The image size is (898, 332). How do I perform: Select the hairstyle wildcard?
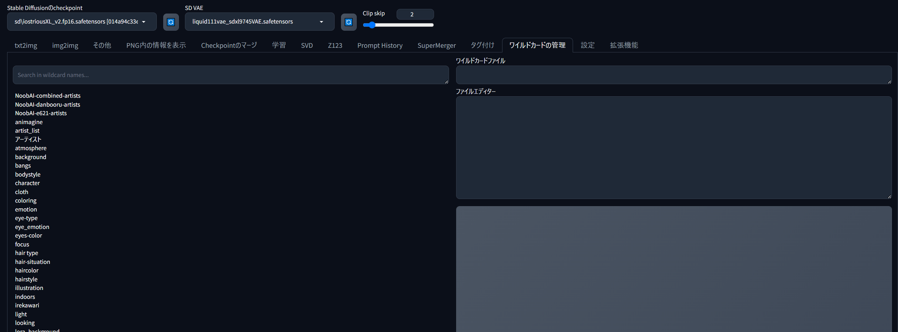[26, 279]
